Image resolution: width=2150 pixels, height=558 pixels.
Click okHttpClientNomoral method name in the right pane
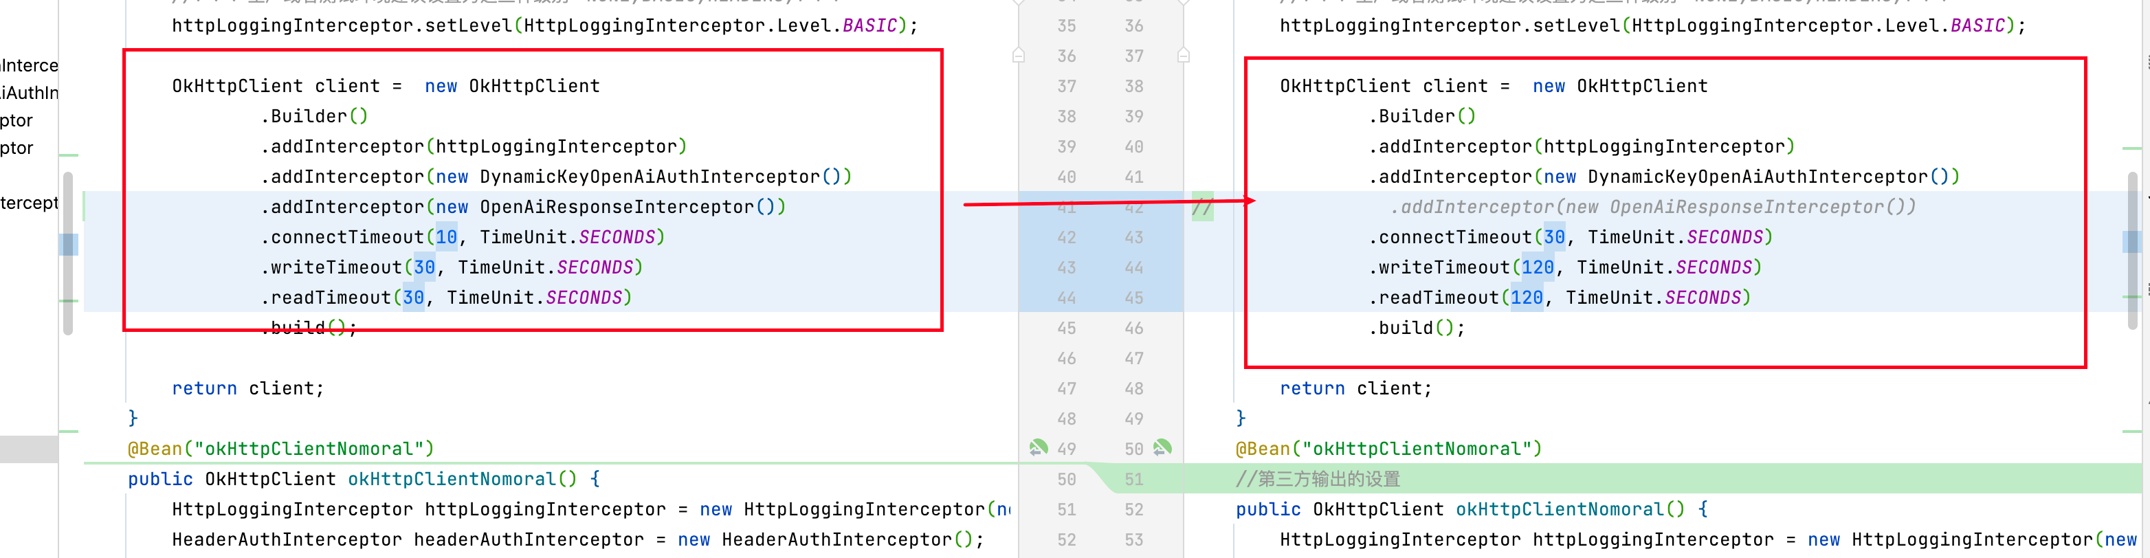[x=1559, y=509]
